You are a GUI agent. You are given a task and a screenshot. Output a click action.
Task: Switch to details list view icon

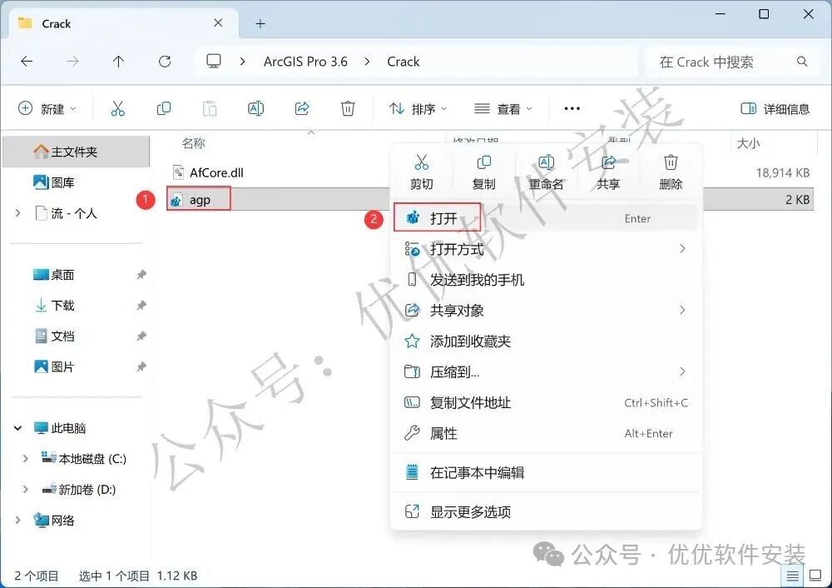point(792,576)
